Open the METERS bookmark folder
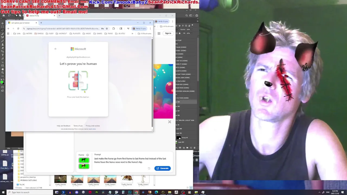The image size is (347, 195). pos(28,34)
